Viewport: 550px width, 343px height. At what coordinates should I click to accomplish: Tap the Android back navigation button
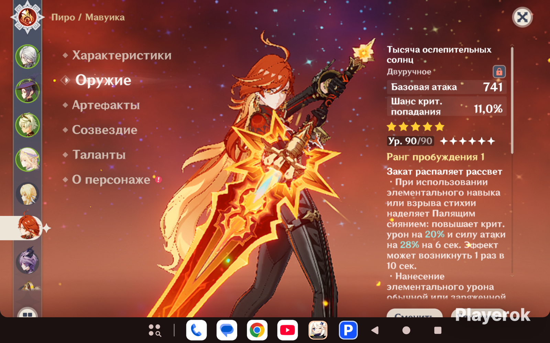pyautogui.click(x=375, y=330)
